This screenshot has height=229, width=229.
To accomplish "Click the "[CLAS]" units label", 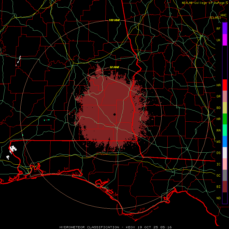I will (x=215, y=18).
